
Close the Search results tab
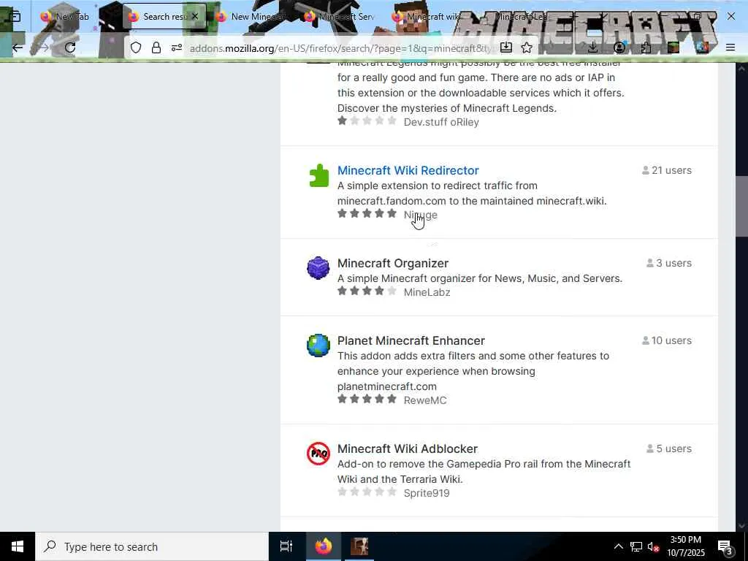194,17
